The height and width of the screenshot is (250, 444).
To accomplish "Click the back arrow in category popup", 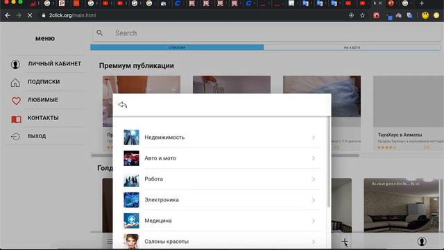I will point(123,105).
